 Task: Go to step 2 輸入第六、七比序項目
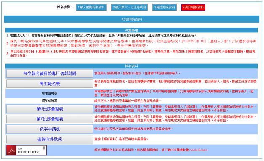[129, 7]
